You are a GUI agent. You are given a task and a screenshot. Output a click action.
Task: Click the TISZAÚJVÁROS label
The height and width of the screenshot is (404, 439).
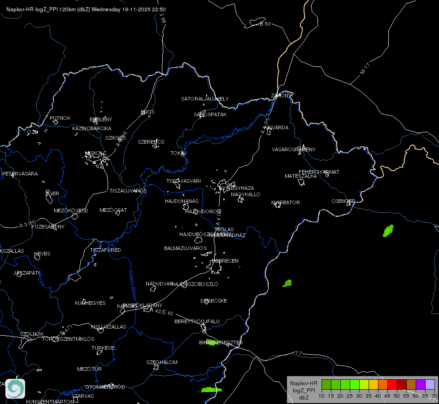coord(128,191)
